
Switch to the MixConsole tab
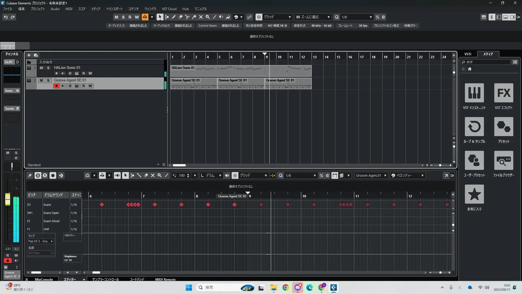(x=44, y=279)
